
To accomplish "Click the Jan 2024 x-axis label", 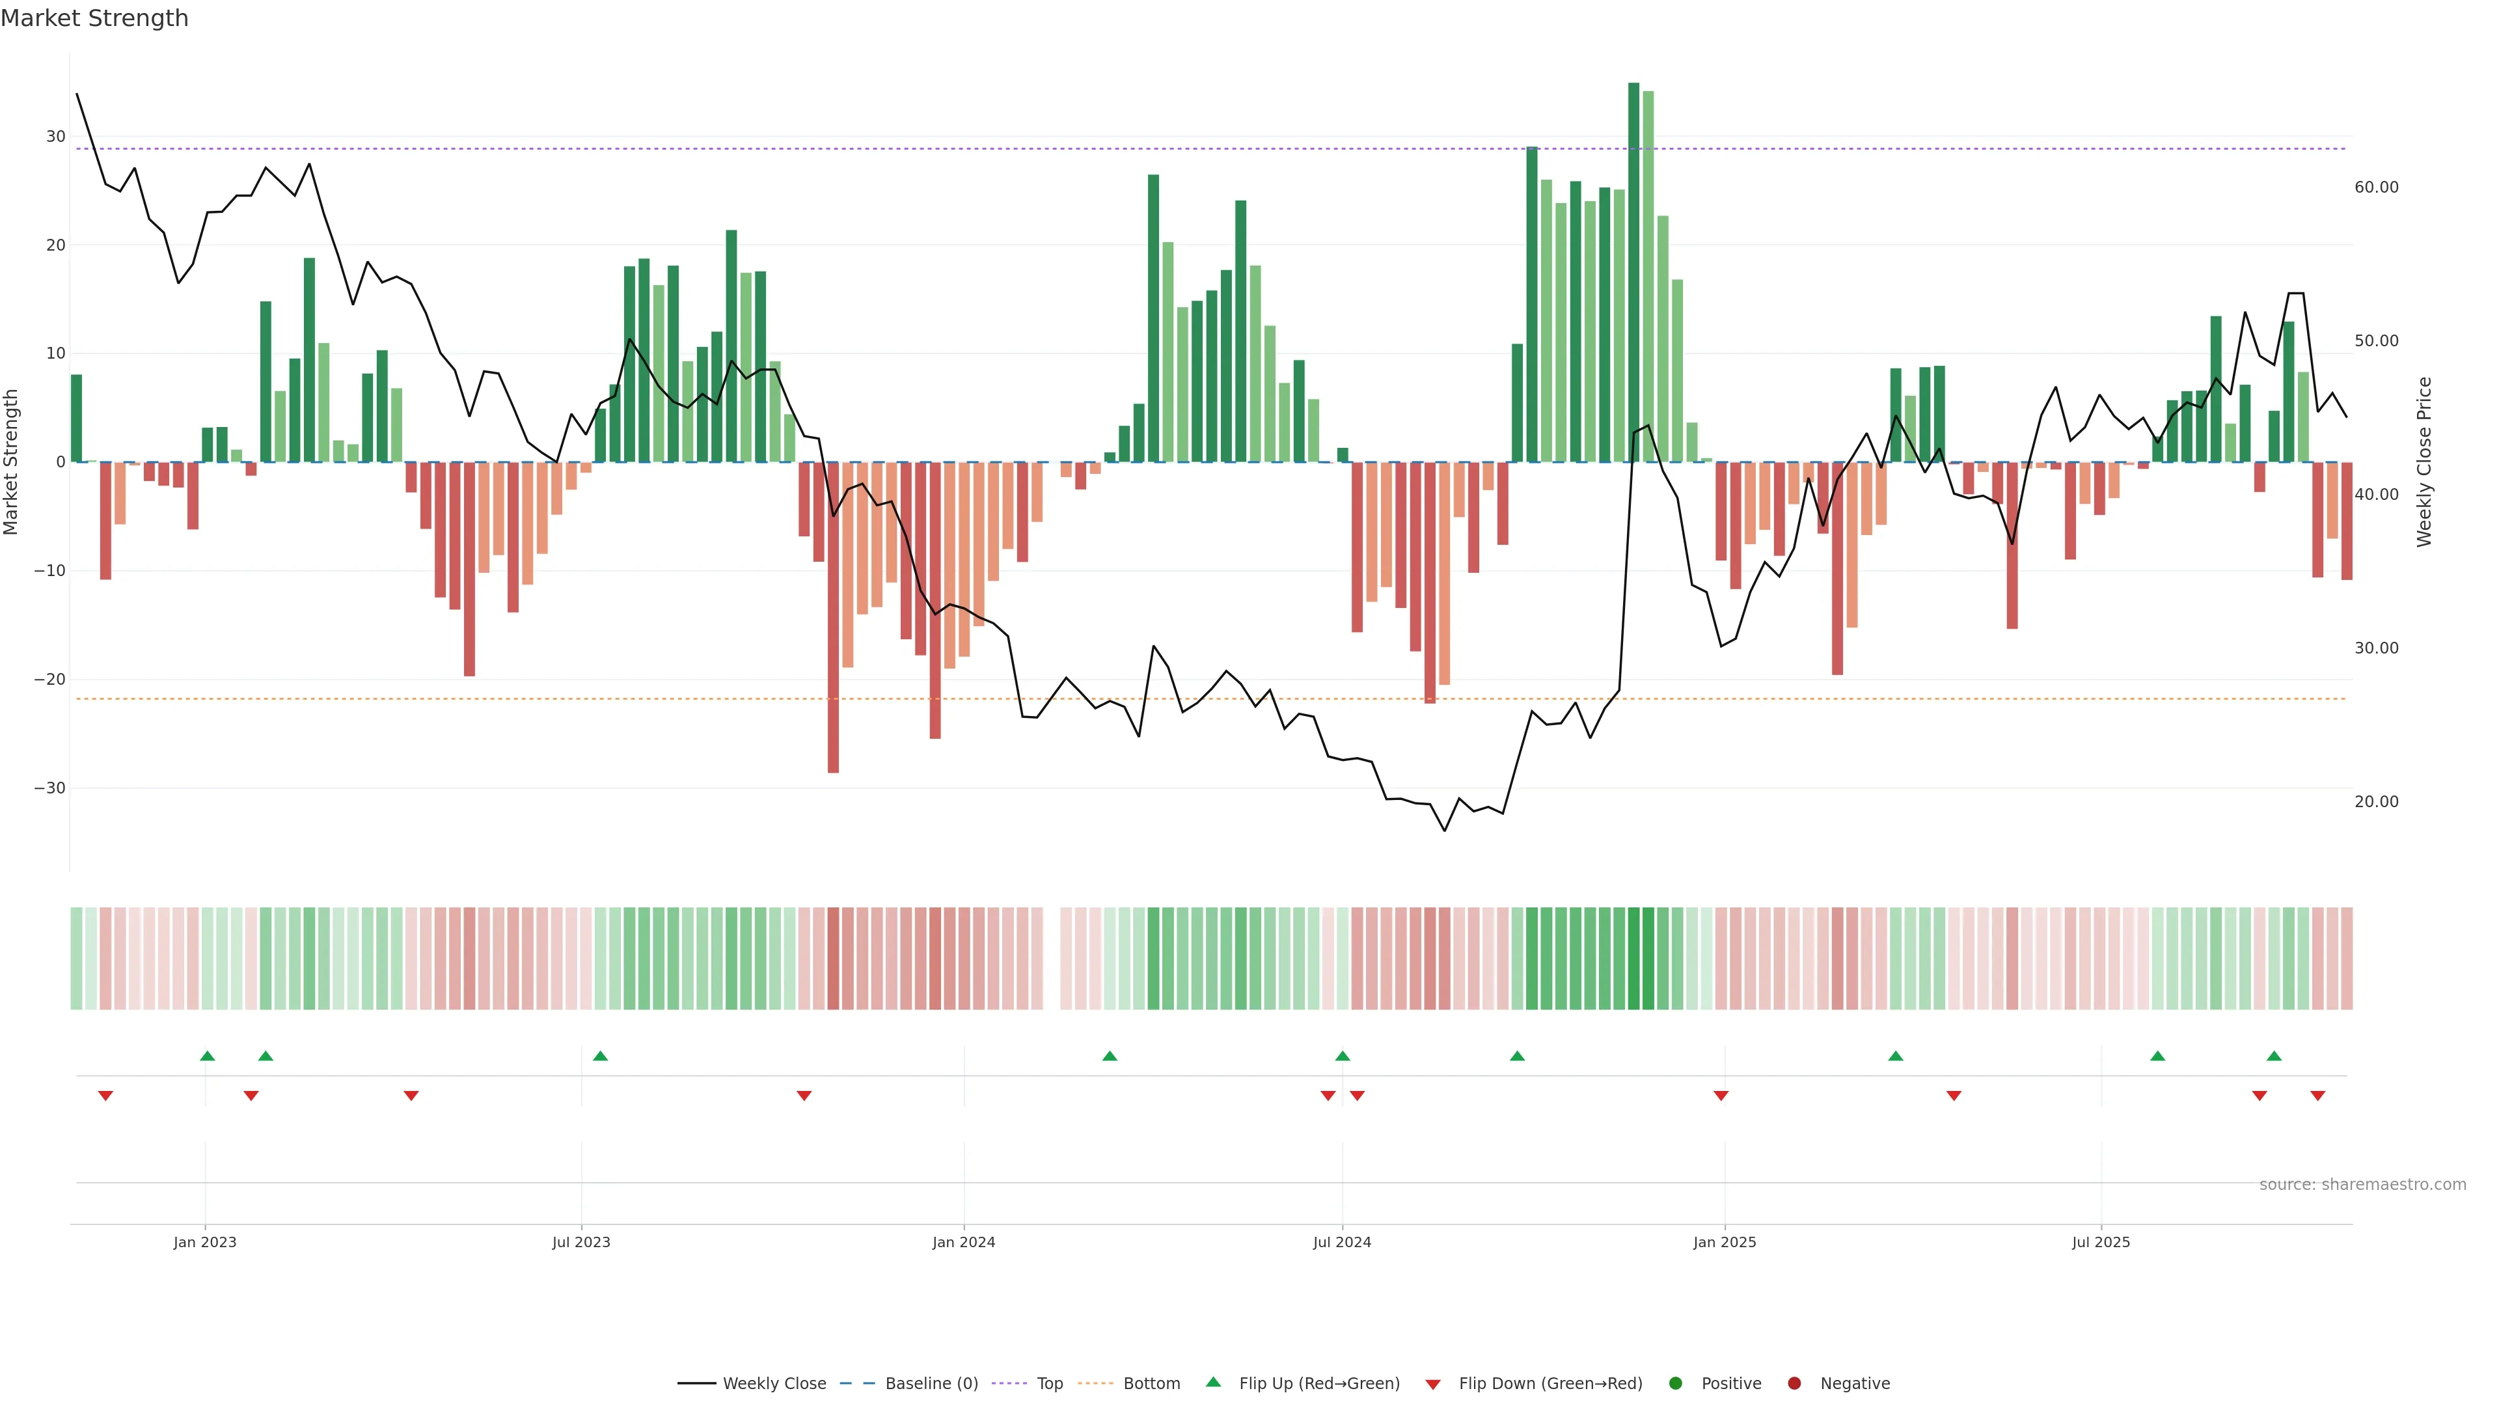I will (x=963, y=1242).
